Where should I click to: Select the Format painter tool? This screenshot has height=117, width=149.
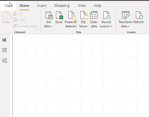[x=25, y=26]
